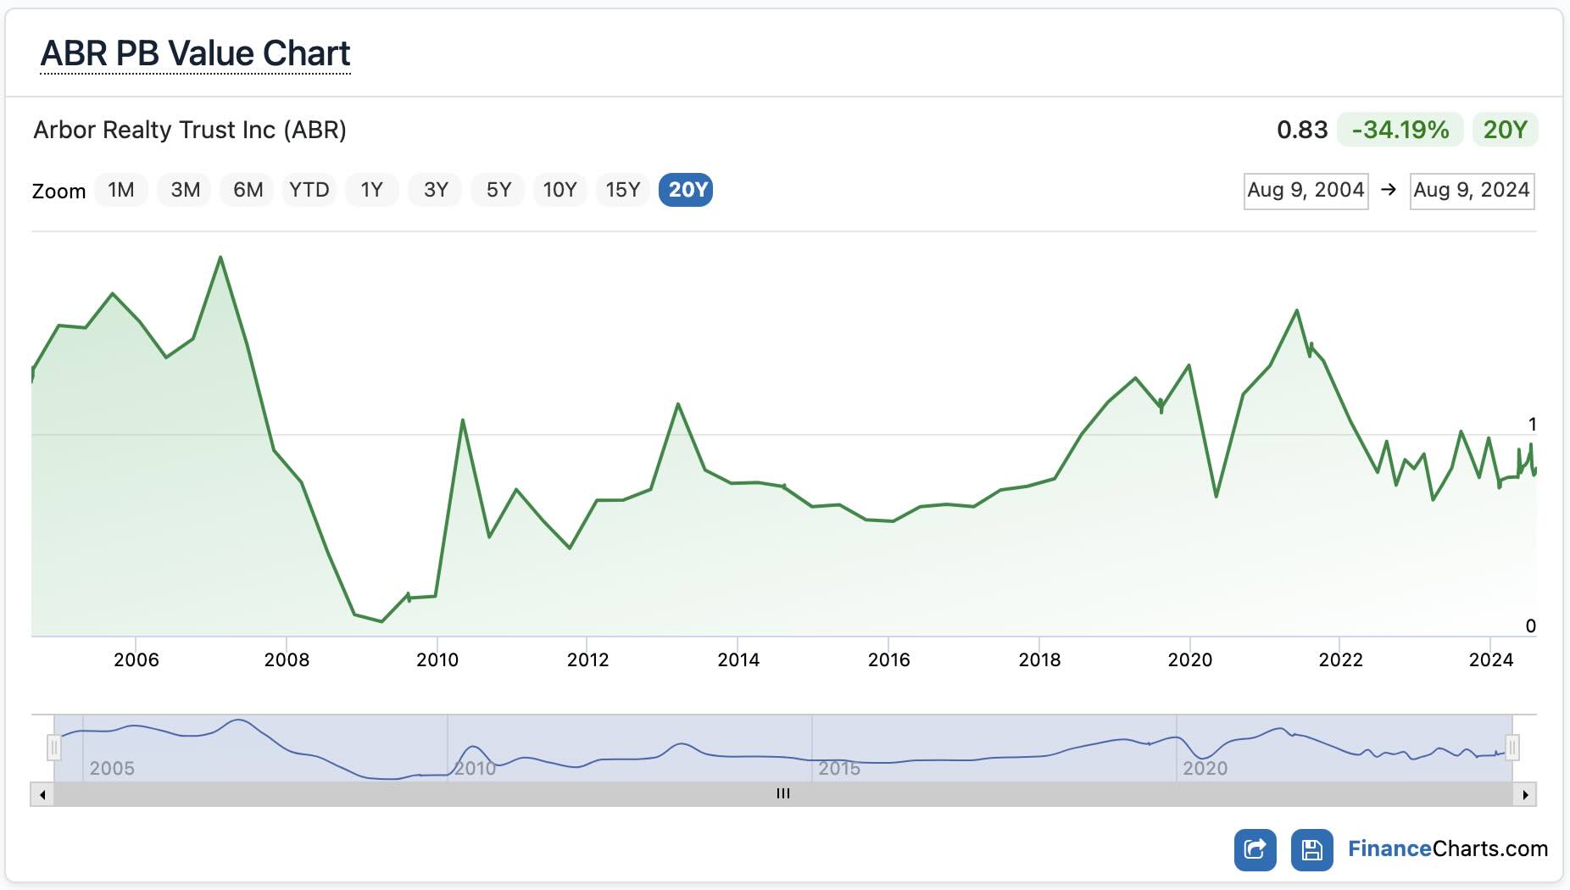Select the YTD zoom range
1570x890 pixels.
(309, 190)
